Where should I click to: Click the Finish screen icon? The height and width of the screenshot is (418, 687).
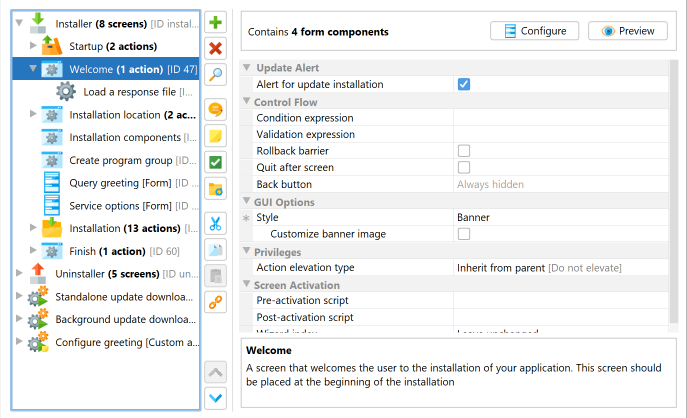52,251
